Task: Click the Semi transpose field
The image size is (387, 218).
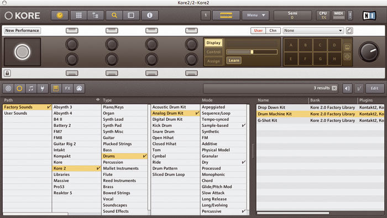Action: click(x=292, y=15)
